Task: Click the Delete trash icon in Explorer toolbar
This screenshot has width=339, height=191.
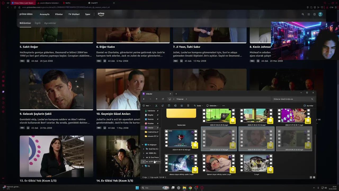Action: coord(188,106)
